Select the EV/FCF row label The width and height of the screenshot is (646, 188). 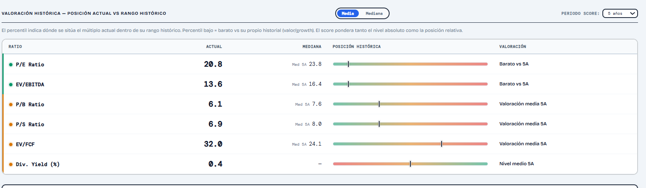[25, 144]
